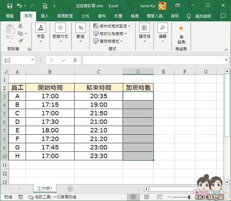Click the Save icon in title bar

(10, 6)
